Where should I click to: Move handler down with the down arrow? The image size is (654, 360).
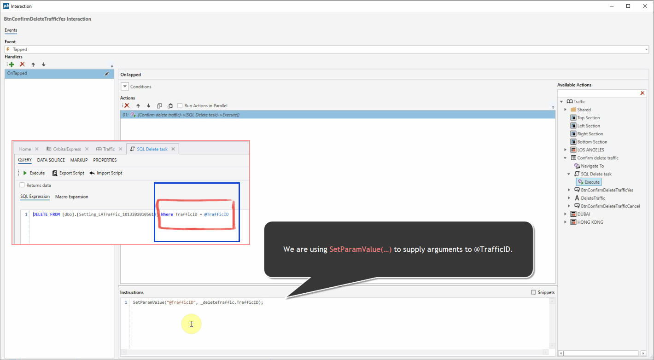click(x=44, y=64)
